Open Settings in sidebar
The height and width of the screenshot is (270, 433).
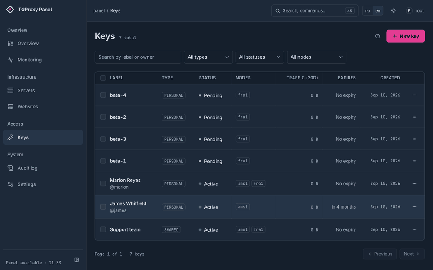click(43, 184)
